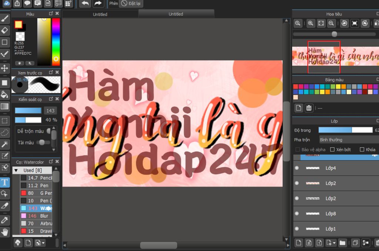This screenshot has height=251, width=379.
Task: Add new color to palette
Action: pos(299,108)
